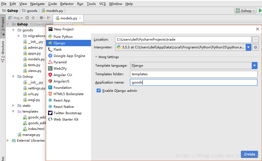Open admin.py in project tree

point(33,48)
